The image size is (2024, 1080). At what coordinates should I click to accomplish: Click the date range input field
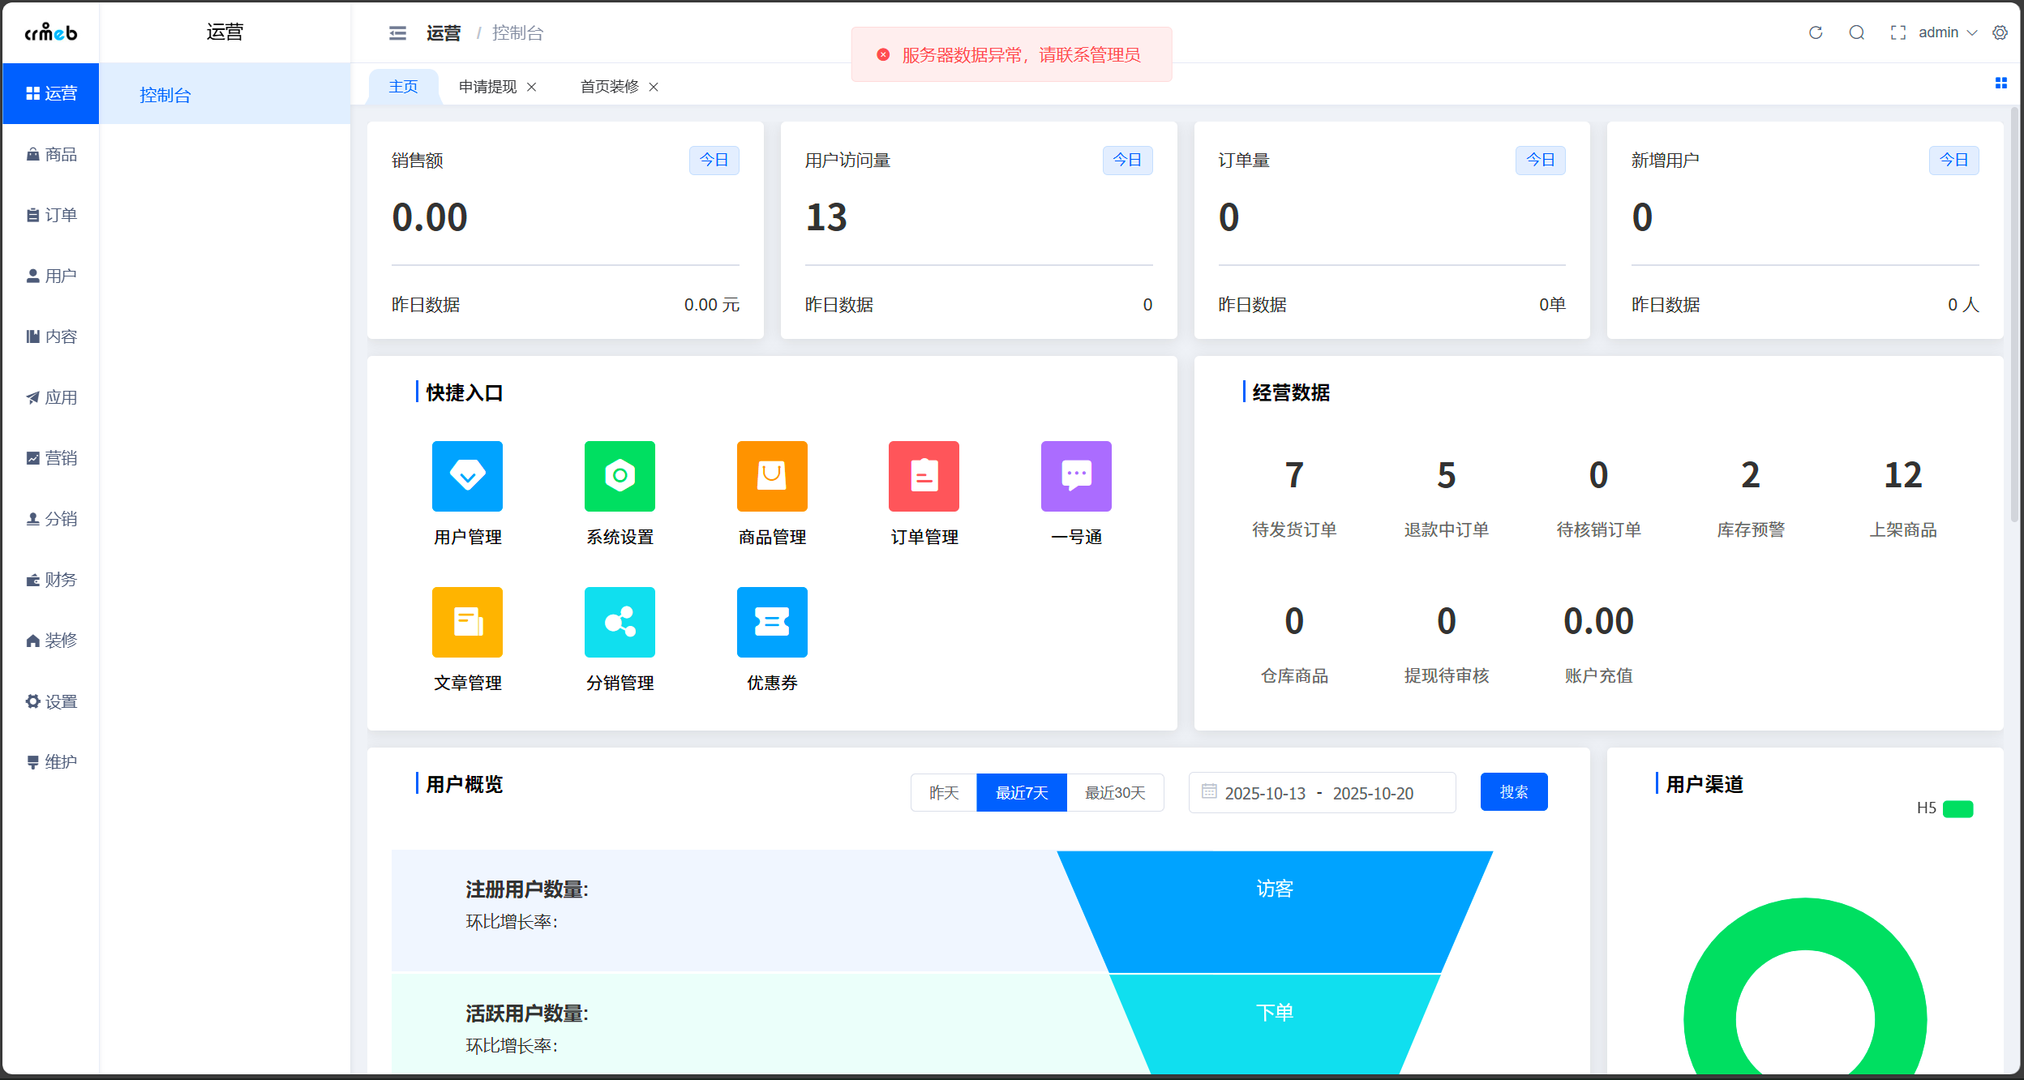click(1321, 792)
